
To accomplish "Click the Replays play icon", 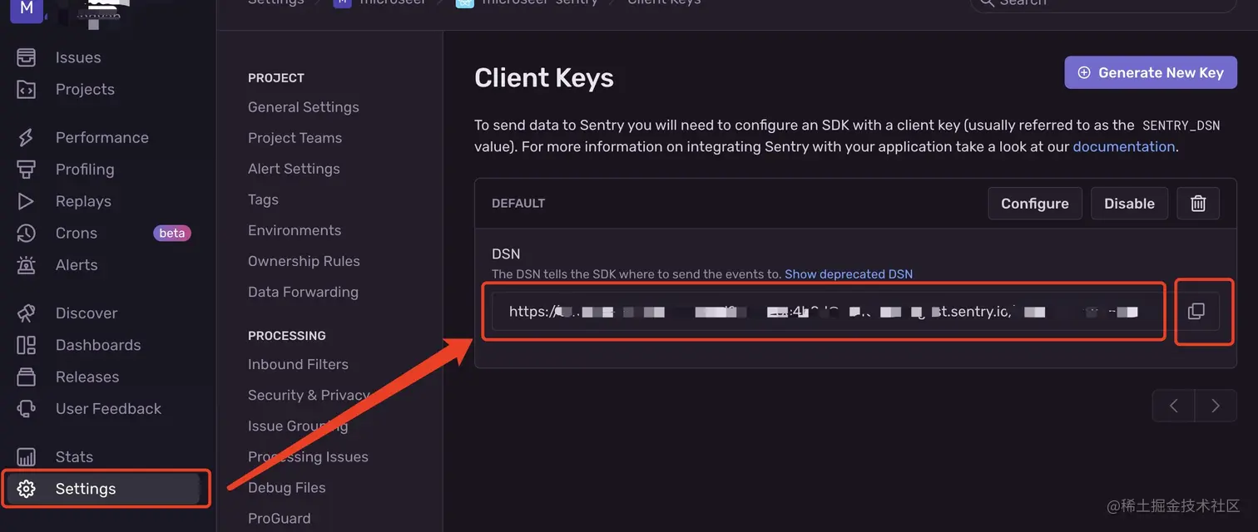I will pos(27,201).
